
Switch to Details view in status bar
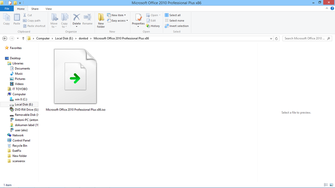coord(326,185)
